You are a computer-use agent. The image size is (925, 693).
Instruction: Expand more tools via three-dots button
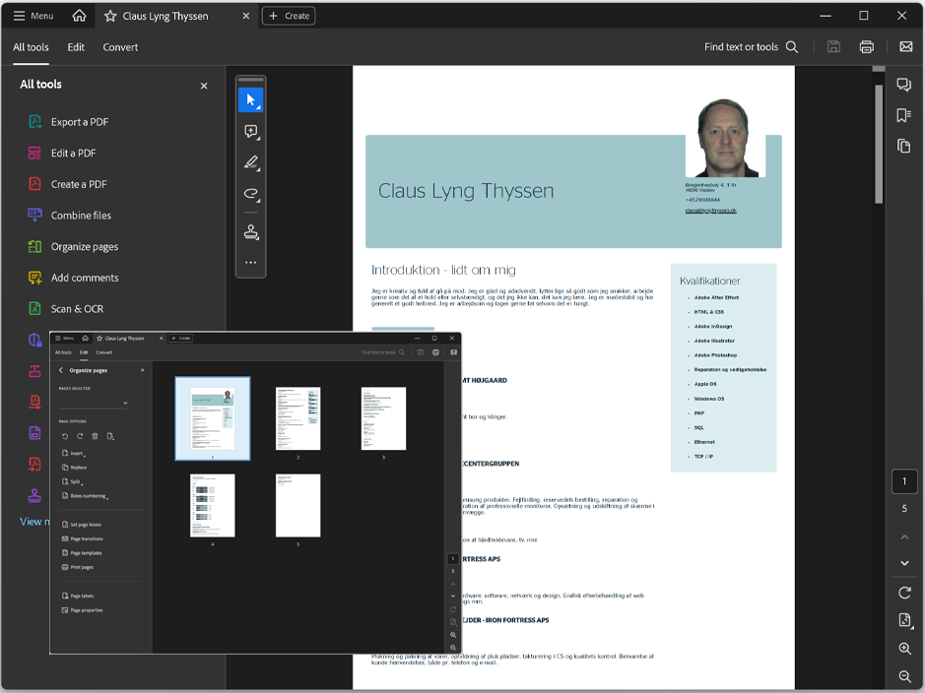(x=250, y=263)
